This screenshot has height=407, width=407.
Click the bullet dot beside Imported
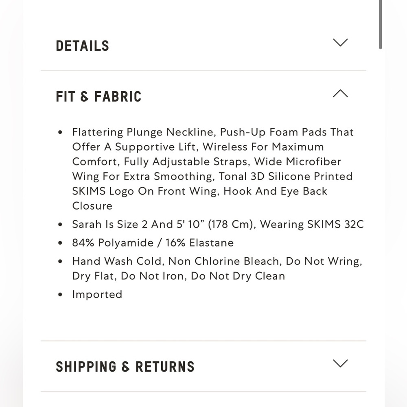coord(60,295)
